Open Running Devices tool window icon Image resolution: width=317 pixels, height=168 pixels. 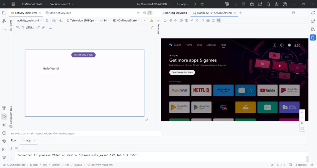coord(313,37)
